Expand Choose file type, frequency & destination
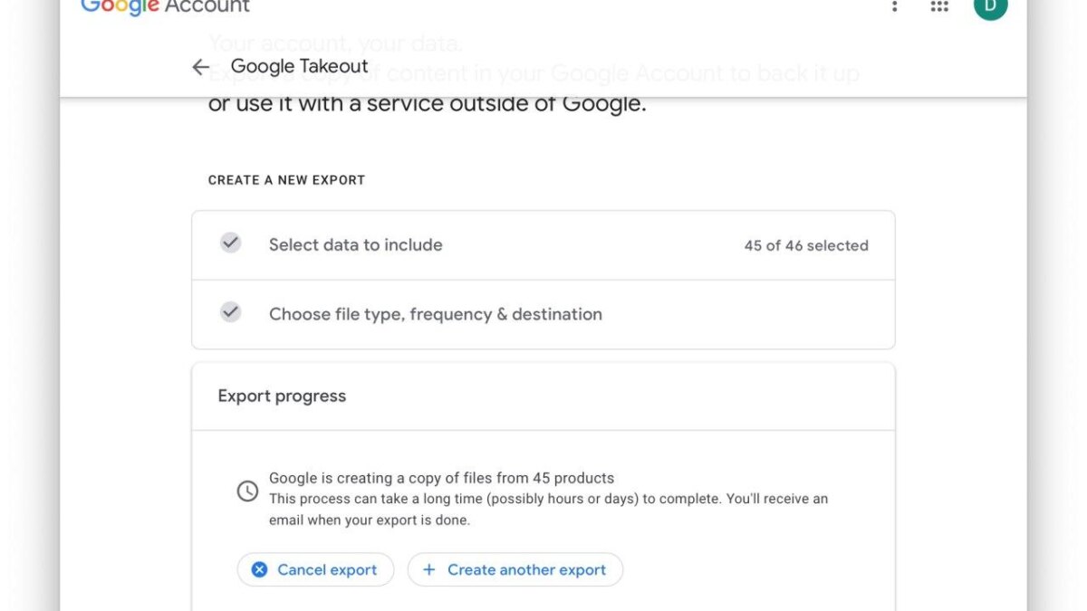1087x611 pixels. tap(435, 314)
